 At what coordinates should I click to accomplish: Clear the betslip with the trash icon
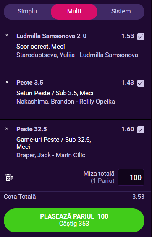click(x=10, y=177)
